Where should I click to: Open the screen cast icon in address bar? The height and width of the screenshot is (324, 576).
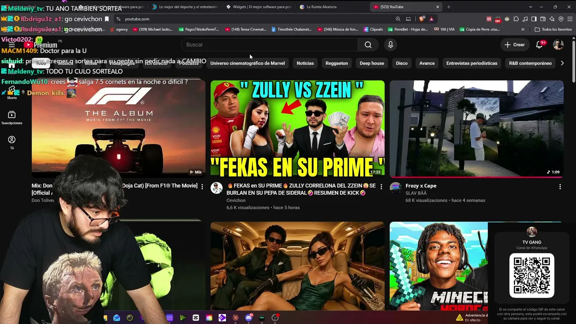coord(408,19)
